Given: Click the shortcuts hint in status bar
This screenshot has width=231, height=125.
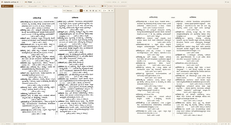Looking at the screenshot, I should 6,124.
